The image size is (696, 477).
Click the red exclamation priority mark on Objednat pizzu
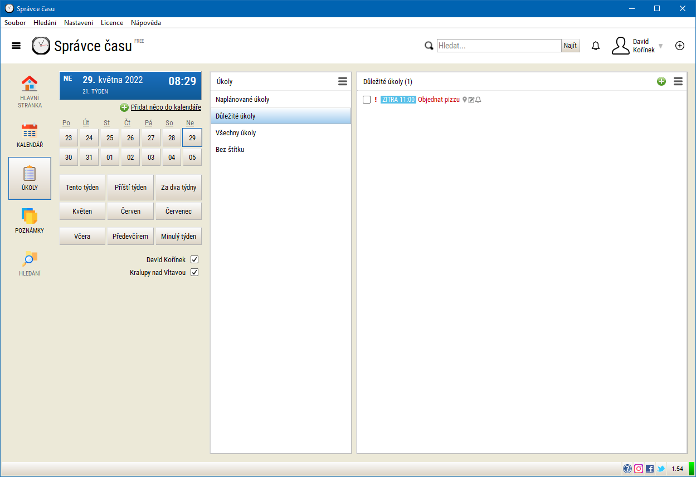pos(376,100)
